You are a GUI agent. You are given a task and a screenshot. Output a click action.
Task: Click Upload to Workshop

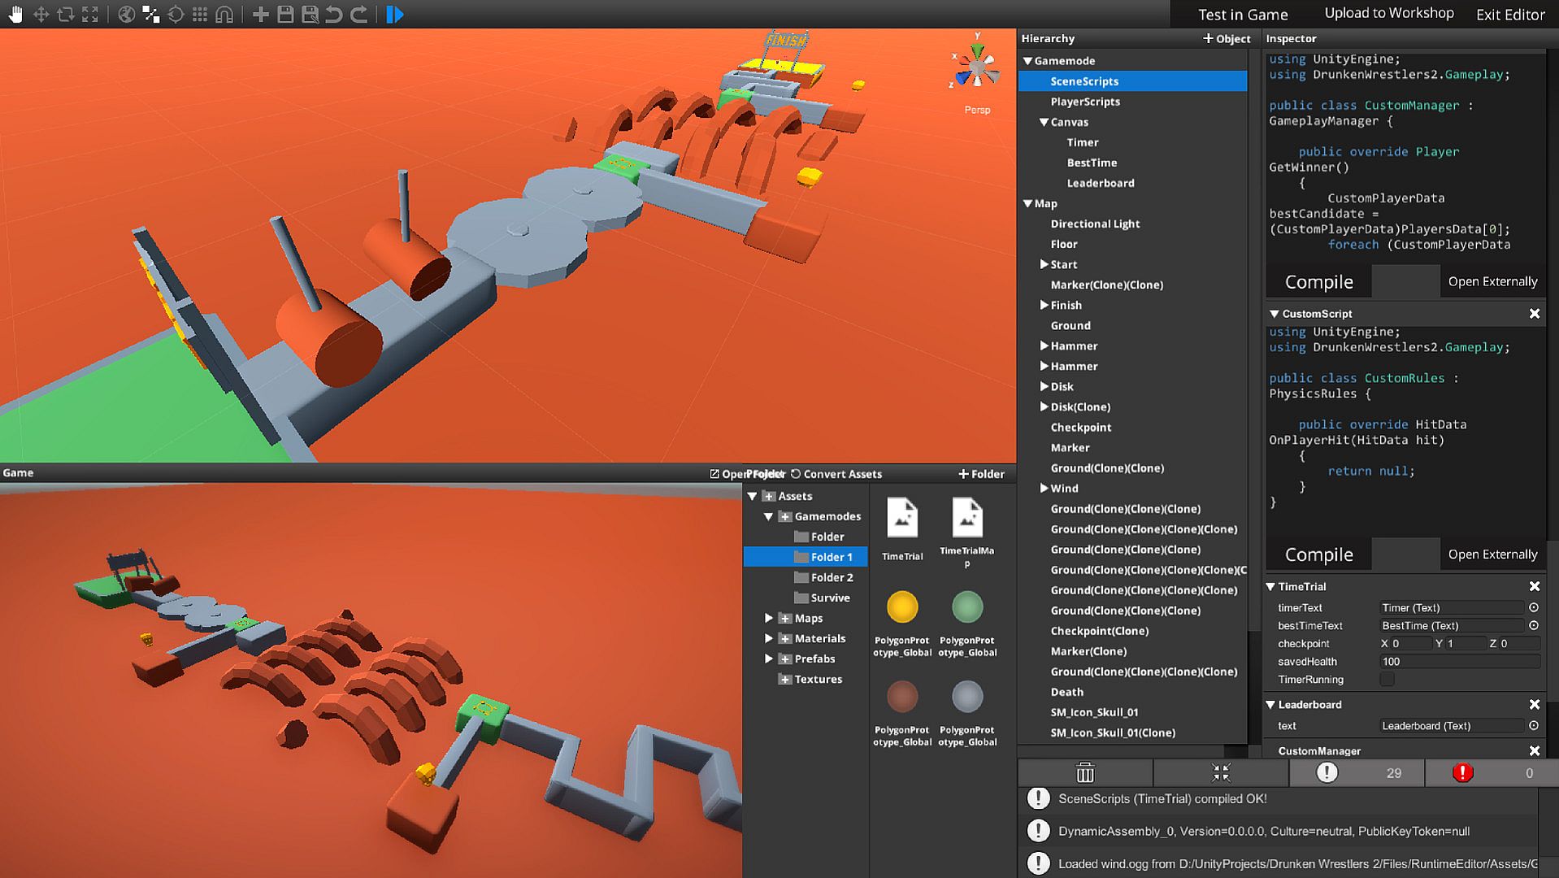(x=1389, y=13)
